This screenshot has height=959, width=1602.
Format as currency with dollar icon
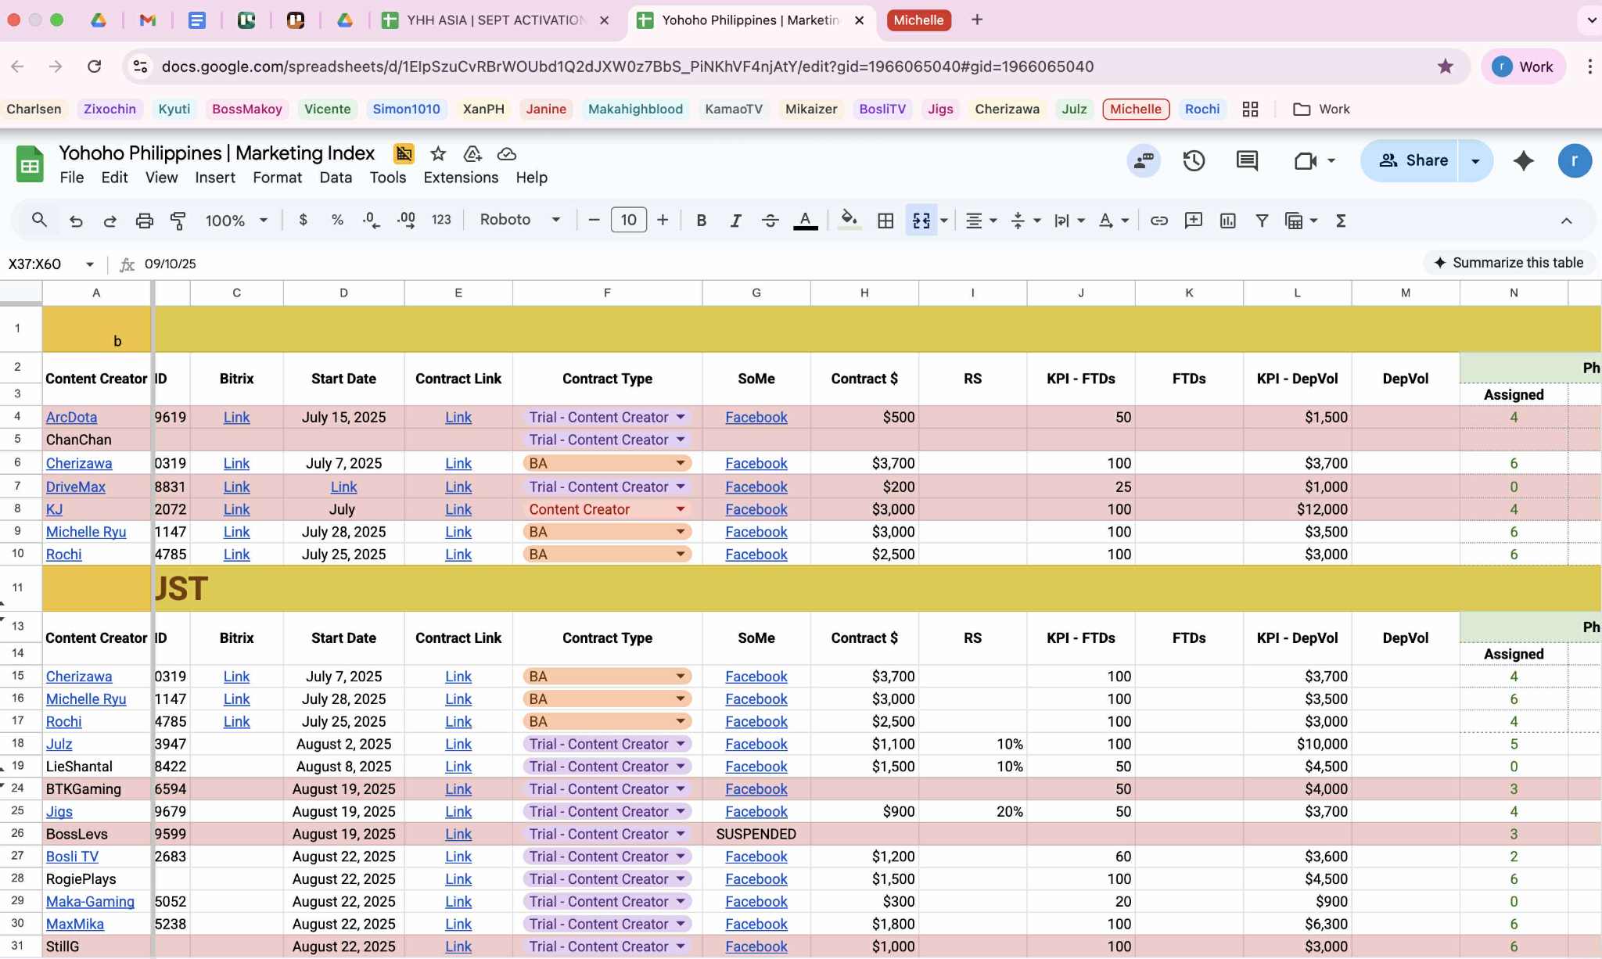(304, 220)
